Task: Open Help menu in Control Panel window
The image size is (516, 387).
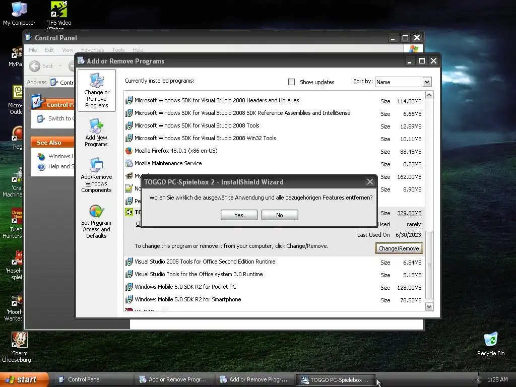Action: (x=138, y=50)
